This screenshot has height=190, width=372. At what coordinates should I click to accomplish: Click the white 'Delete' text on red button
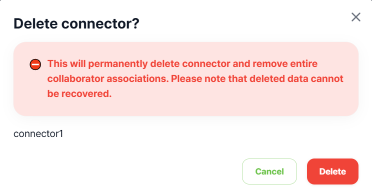[x=332, y=171]
